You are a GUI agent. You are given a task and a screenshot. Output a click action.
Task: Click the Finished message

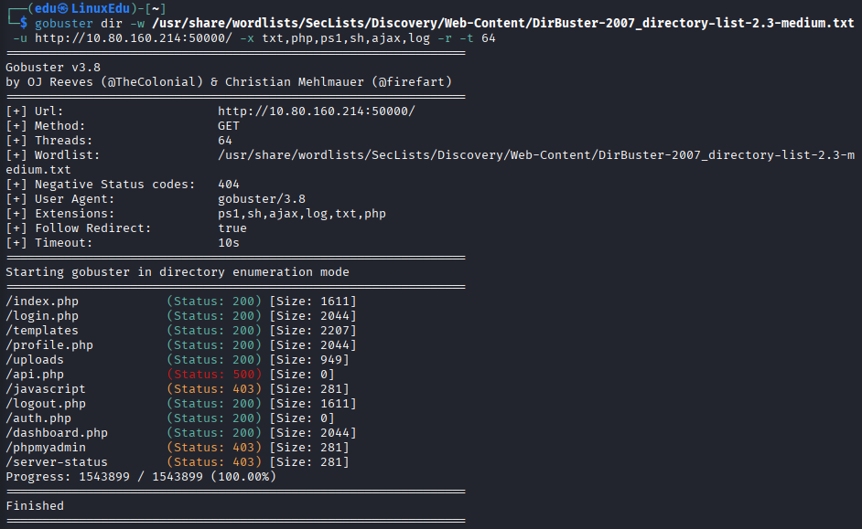(35, 506)
